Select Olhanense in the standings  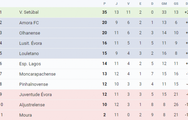pos(30,33)
